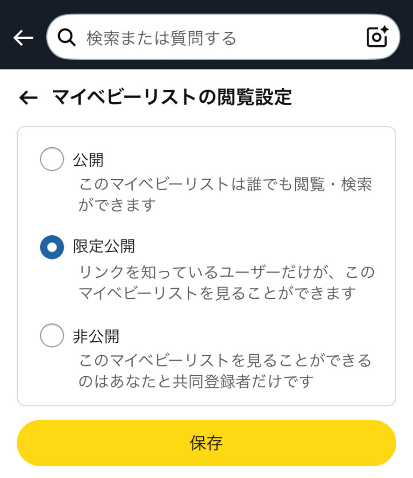The width and height of the screenshot is (413, 478).
Task: Select the 非公開 radio button
Action: coord(52,335)
